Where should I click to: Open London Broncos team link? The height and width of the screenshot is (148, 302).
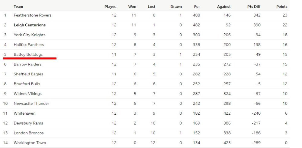[29, 133]
